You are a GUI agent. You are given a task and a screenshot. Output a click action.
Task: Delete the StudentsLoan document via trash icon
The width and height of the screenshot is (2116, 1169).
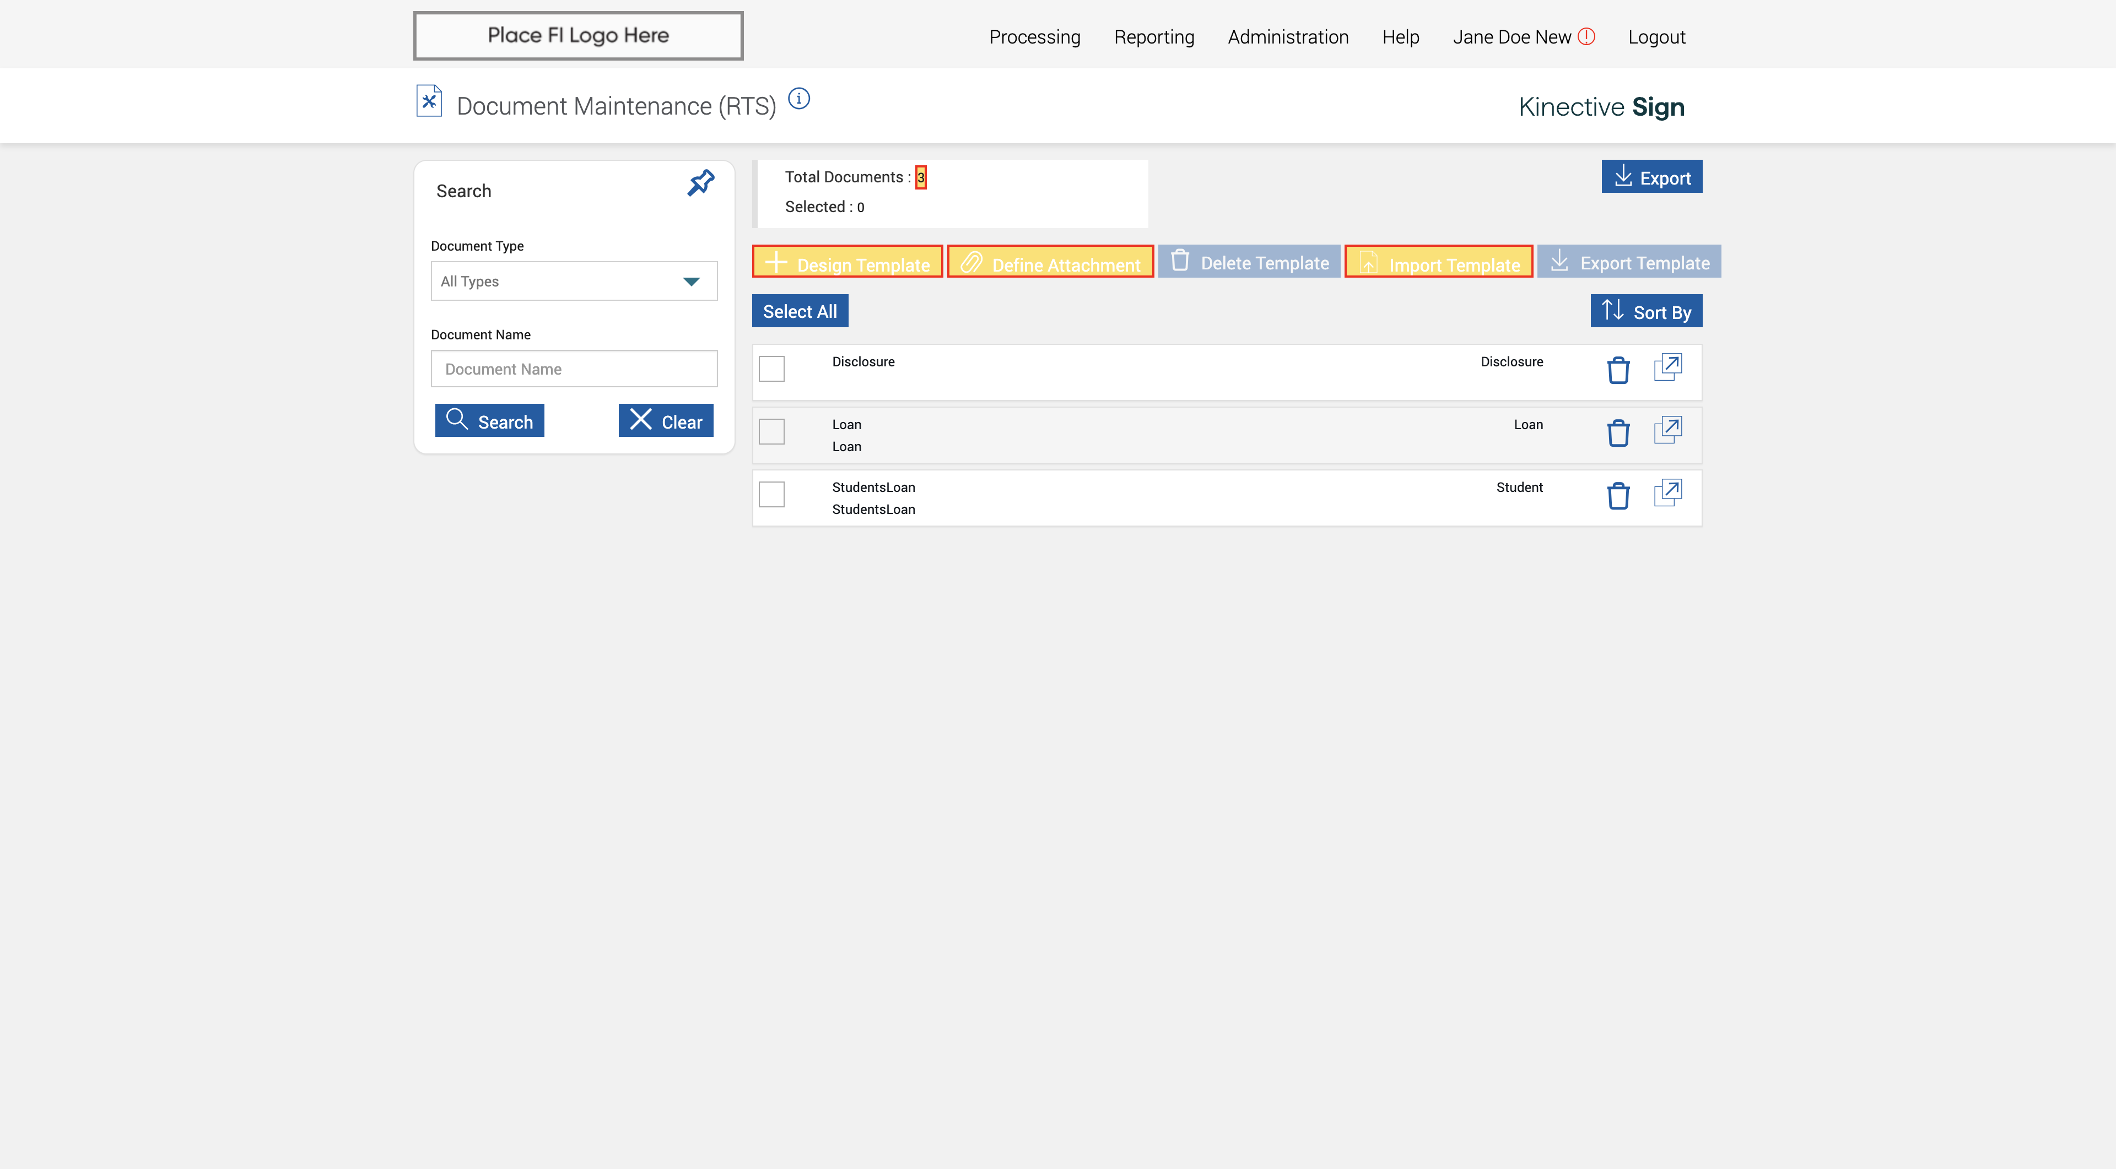point(1617,496)
